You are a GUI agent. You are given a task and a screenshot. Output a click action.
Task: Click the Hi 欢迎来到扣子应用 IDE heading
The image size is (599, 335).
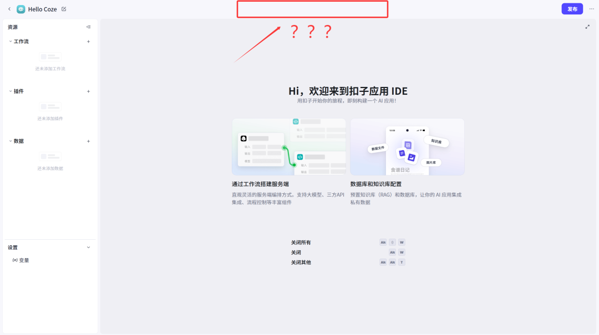pyautogui.click(x=348, y=91)
